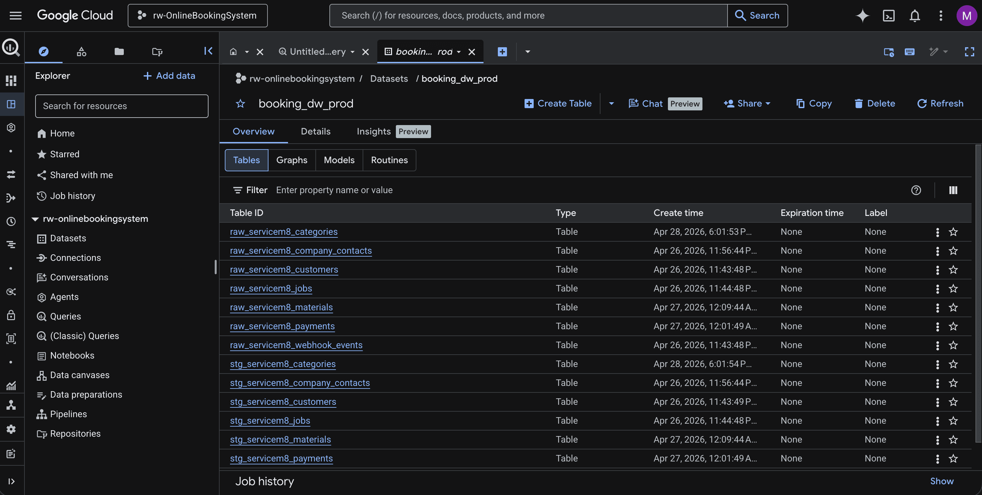Open the Share dropdown
The image size is (982, 495).
click(x=747, y=104)
